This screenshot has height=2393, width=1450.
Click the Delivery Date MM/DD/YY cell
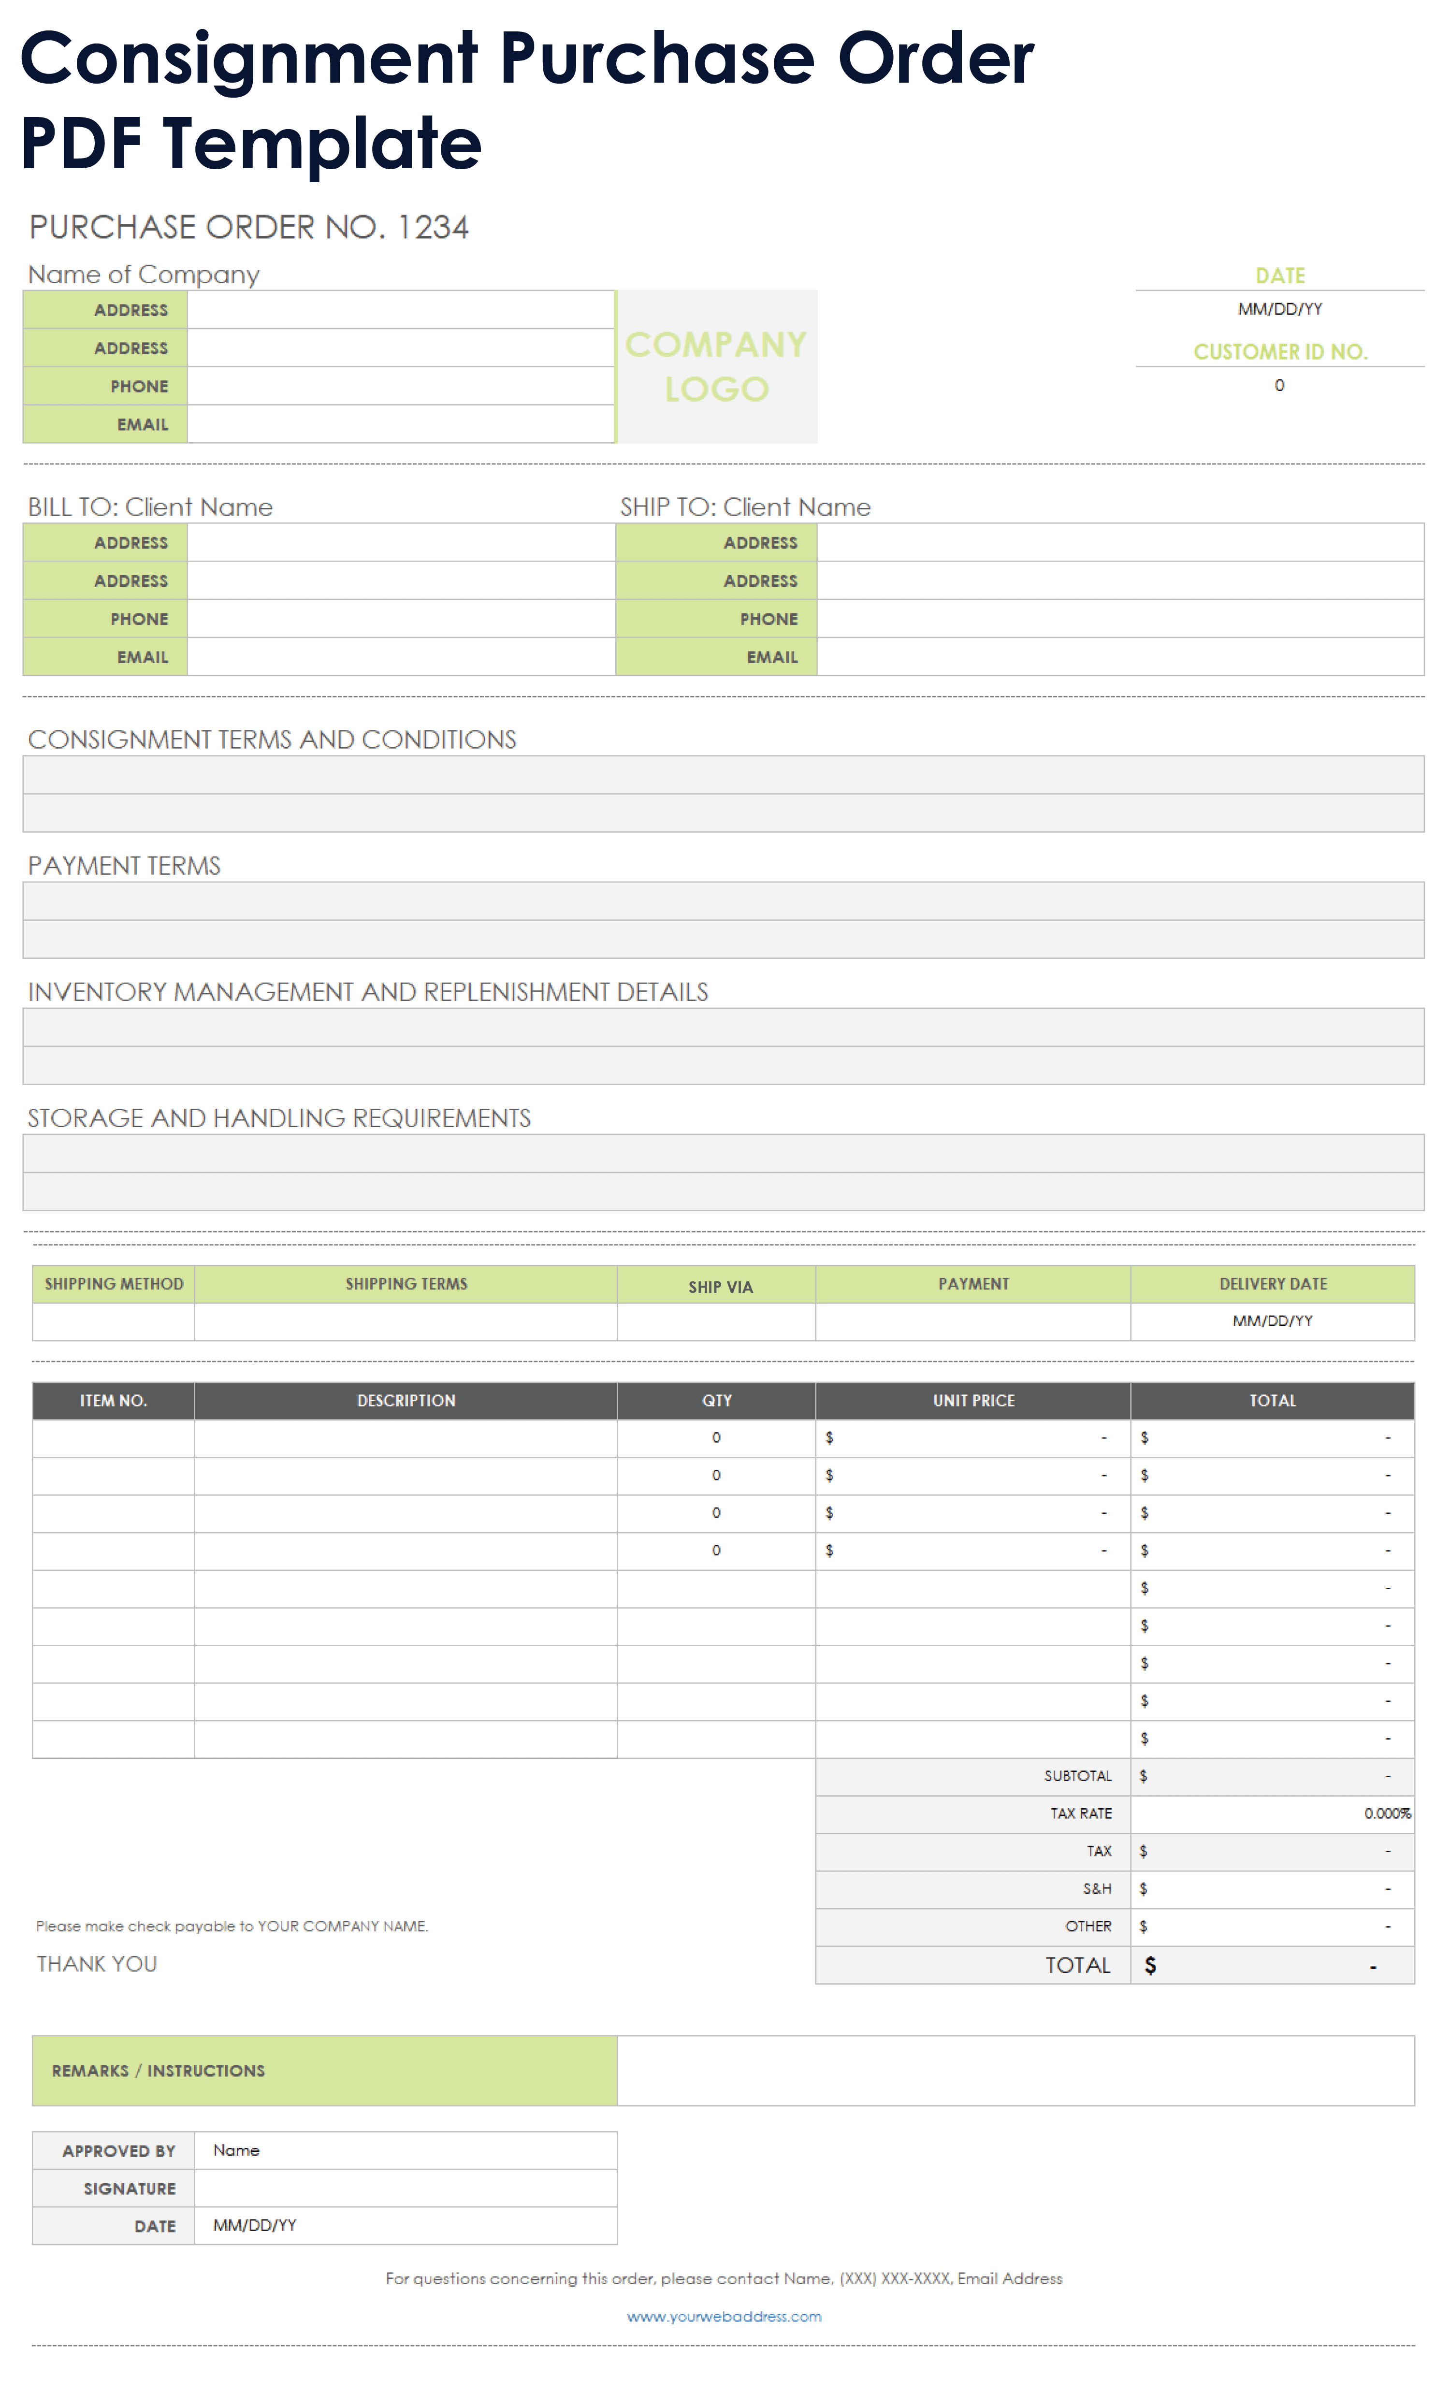[1271, 1321]
